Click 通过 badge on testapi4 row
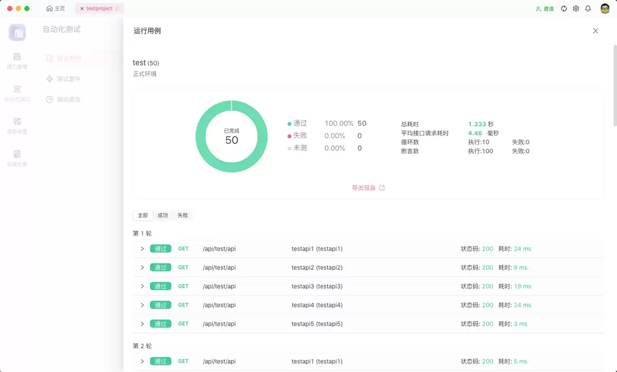This screenshot has height=372, width=617. 161,305
